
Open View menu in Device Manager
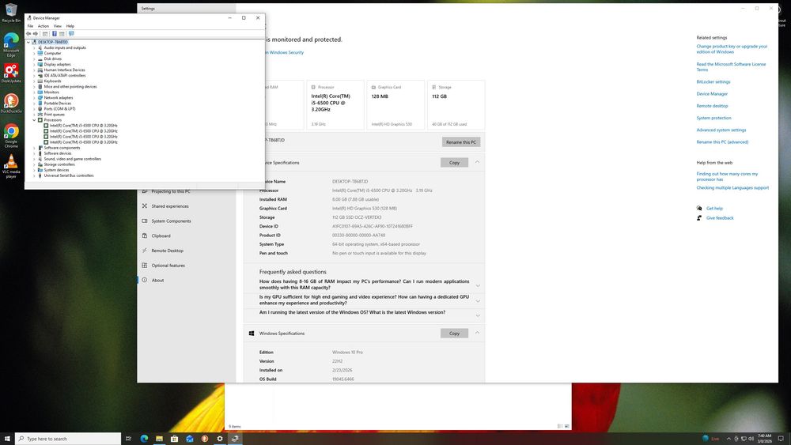(x=58, y=26)
